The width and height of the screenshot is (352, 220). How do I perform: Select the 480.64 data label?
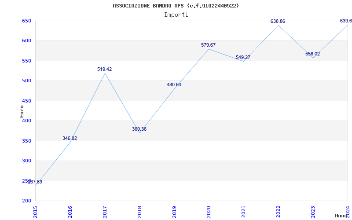pos(174,84)
